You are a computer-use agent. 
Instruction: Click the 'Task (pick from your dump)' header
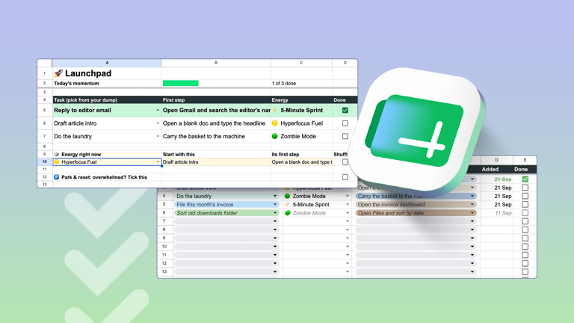coord(107,100)
